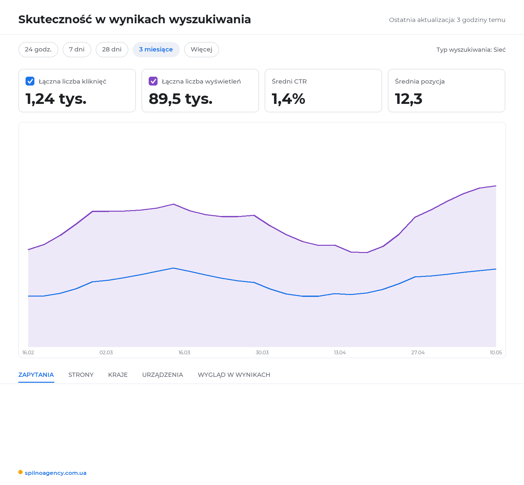Open the spilnoagency.com.ua link
Image resolution: width=524 pixels, height=485 pixels.
(x=56, y=473)
